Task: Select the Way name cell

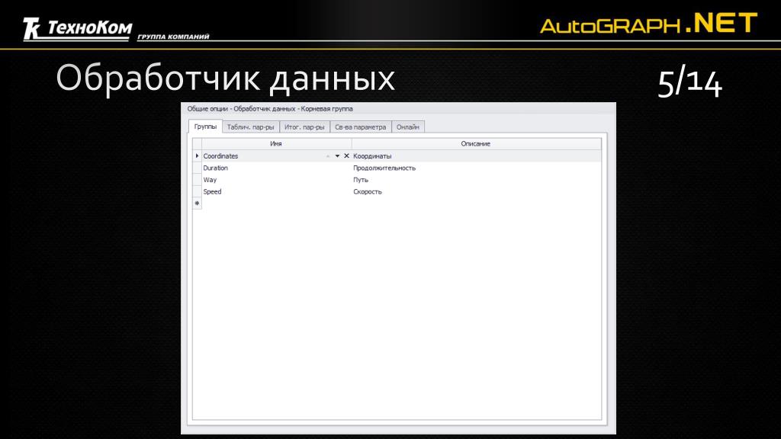Action: point(276,180)
